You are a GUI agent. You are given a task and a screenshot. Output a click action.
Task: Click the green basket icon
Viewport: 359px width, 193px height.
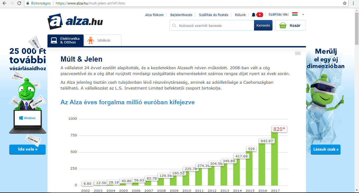[283, 26]
